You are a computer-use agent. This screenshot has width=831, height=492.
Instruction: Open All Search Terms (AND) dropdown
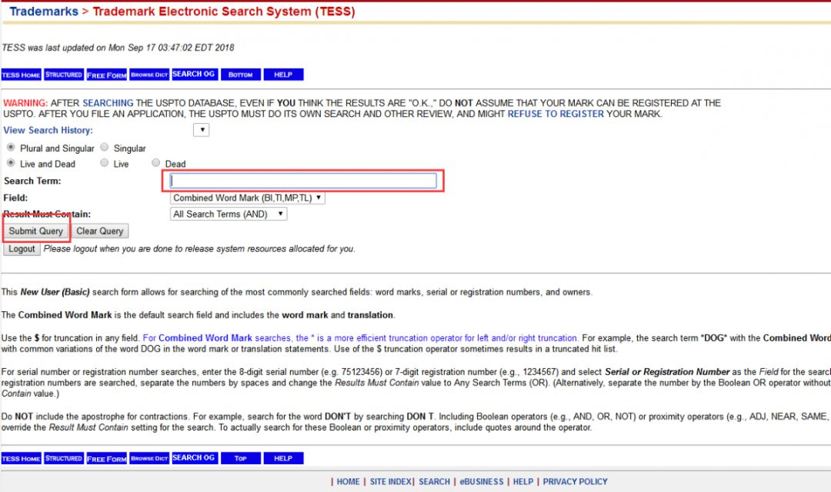(x=229, y=214)
